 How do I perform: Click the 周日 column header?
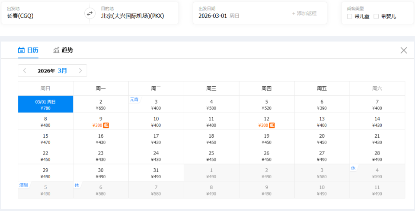(45, 88)
